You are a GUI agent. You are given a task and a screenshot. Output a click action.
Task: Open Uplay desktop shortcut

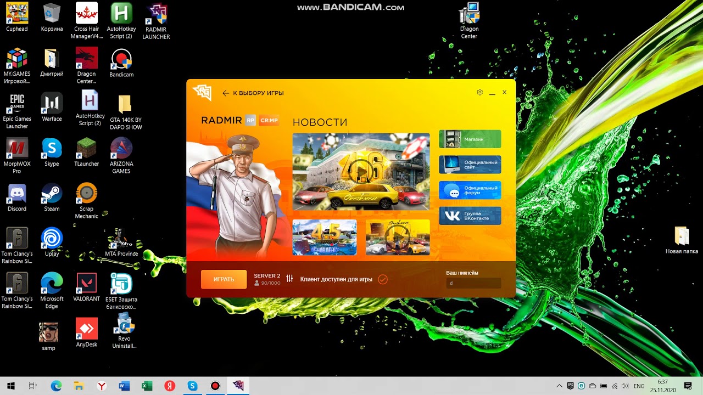(52, 242)
